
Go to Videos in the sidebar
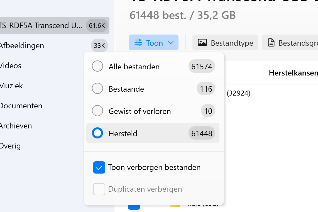click(11, 66)
